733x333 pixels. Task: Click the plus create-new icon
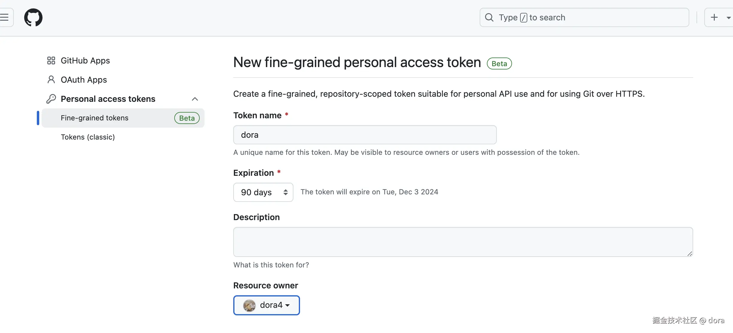coord(714,17)
